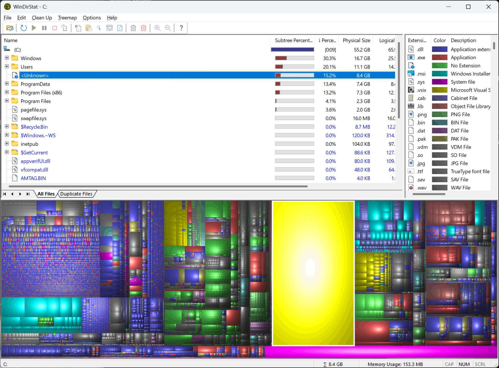This screenshot has width=499, height=368.
Task: Click the file list horizontal scrollbar
Action: (x=158, y=186)
